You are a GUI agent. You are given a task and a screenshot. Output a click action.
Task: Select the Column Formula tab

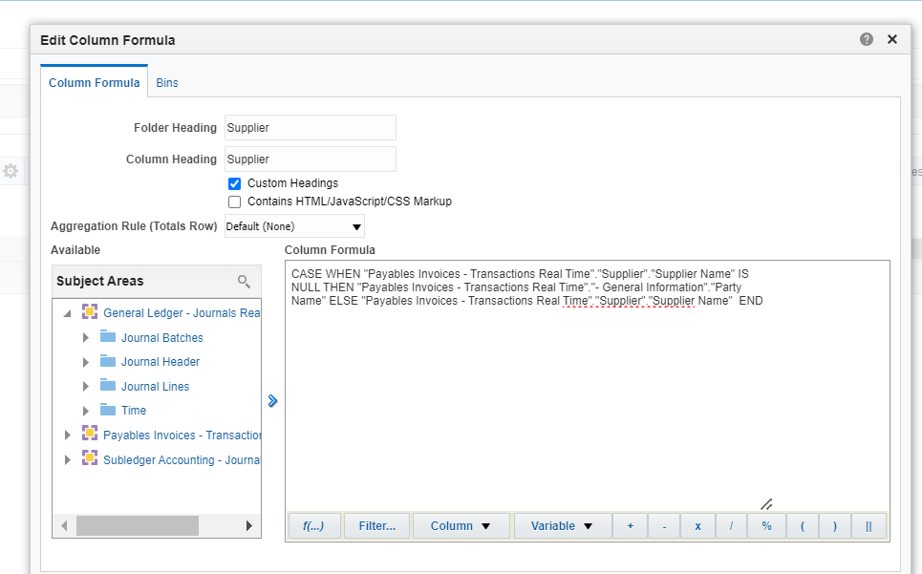coord(94,83)
